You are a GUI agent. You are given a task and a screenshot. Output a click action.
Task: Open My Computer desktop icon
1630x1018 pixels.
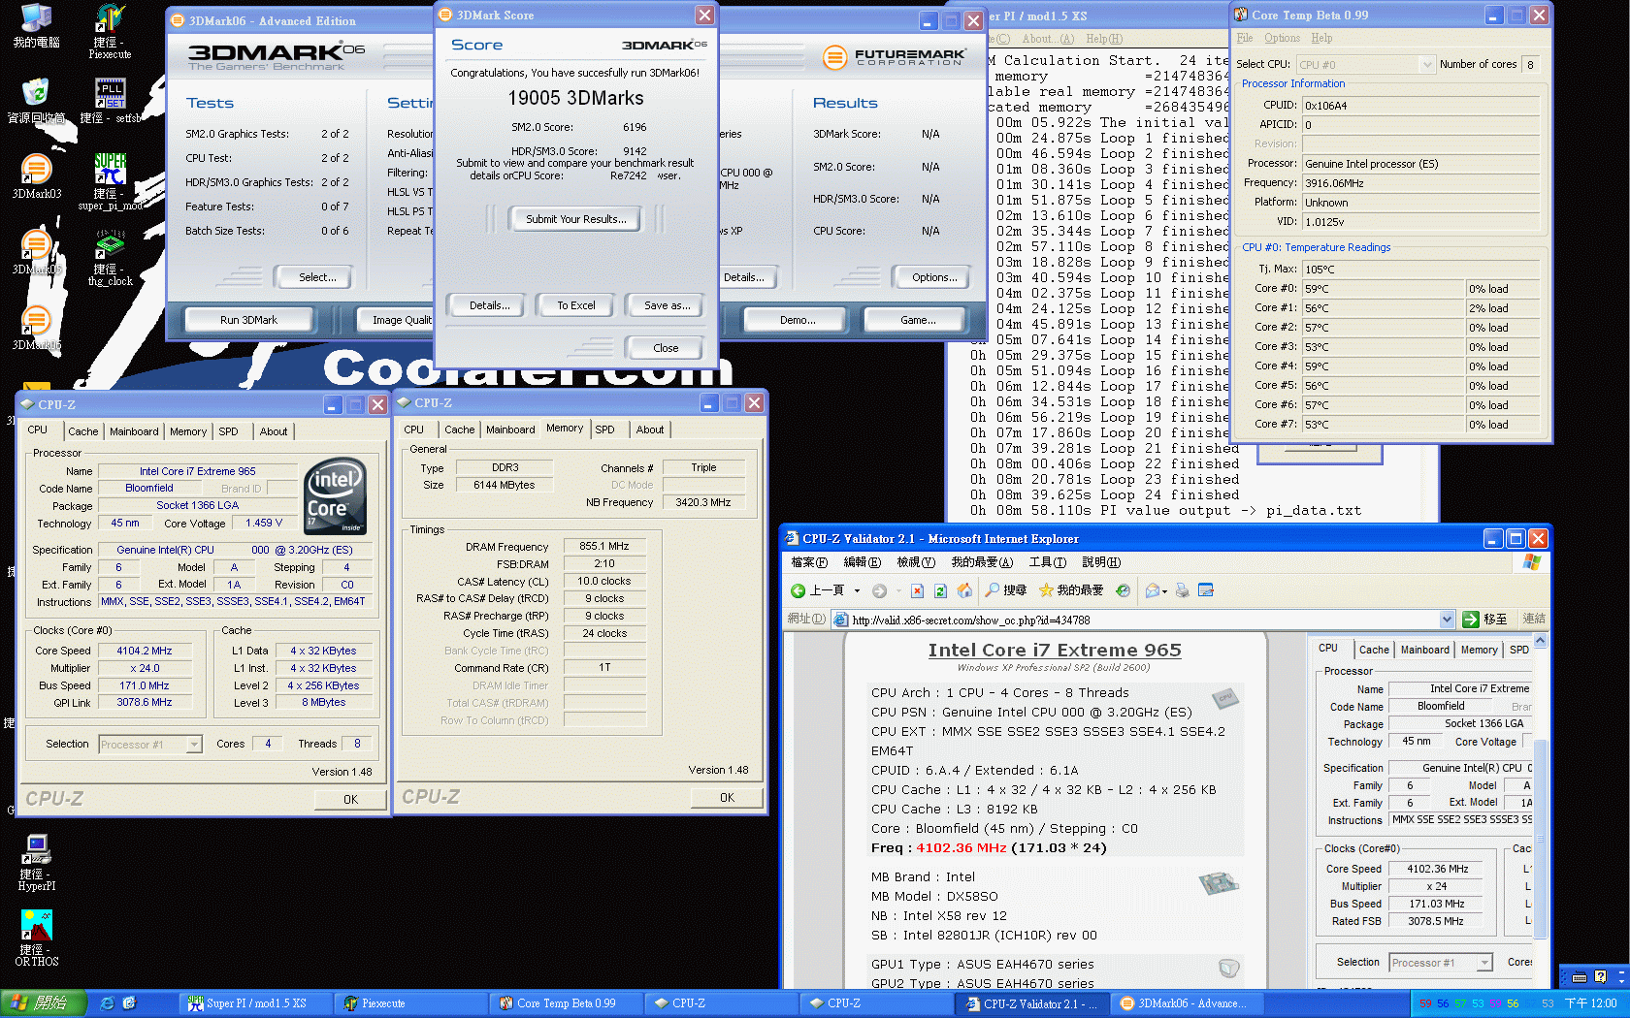click(36, 26)
